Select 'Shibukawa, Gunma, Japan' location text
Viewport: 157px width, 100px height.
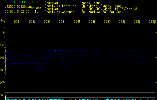tap(101, 6)
